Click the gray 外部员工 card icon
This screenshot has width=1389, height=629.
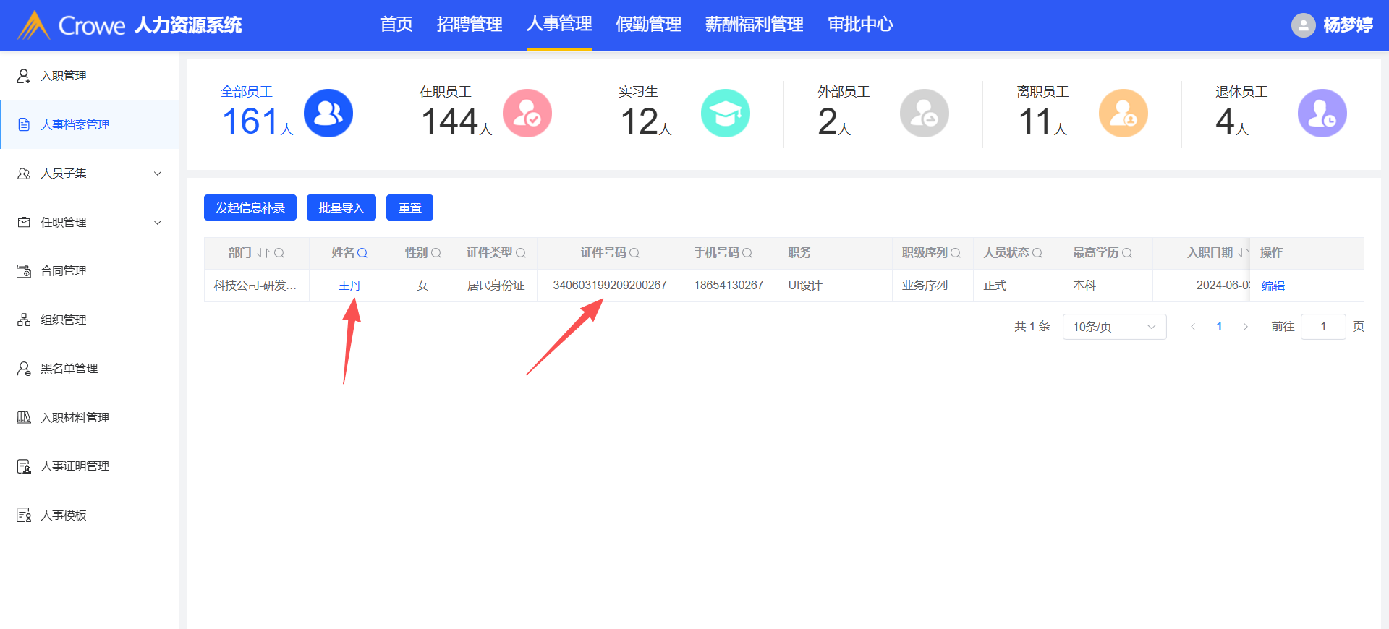pyautogui.click(x=925, y=114)
